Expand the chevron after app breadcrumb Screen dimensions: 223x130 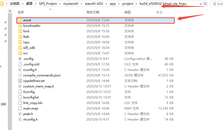pyautogui.click(x=119, y=4)
